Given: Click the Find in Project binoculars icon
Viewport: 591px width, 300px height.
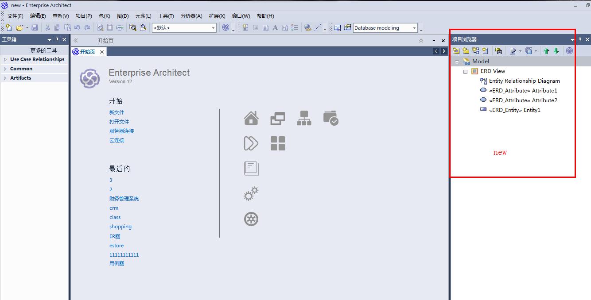Looking at the screenshot, I should (132, 27).
